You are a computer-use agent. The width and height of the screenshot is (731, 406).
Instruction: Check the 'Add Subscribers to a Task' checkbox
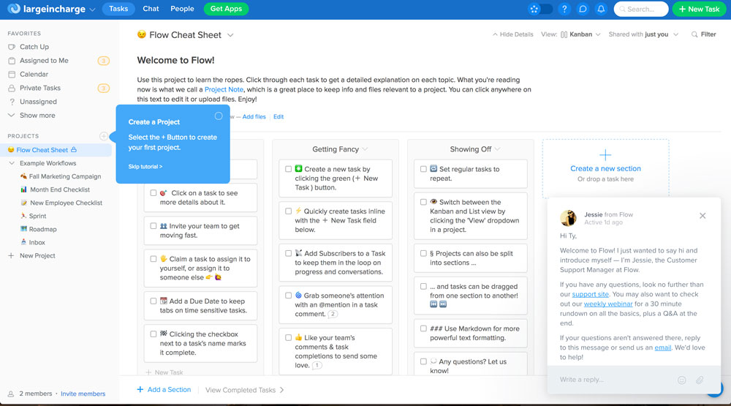[x=288, y=253]
